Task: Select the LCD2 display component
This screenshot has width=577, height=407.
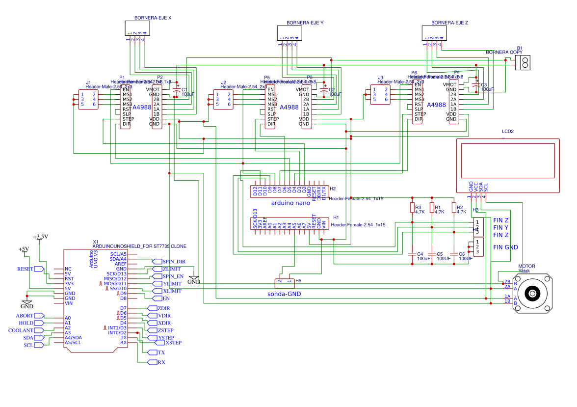Action: coord(508,166)
